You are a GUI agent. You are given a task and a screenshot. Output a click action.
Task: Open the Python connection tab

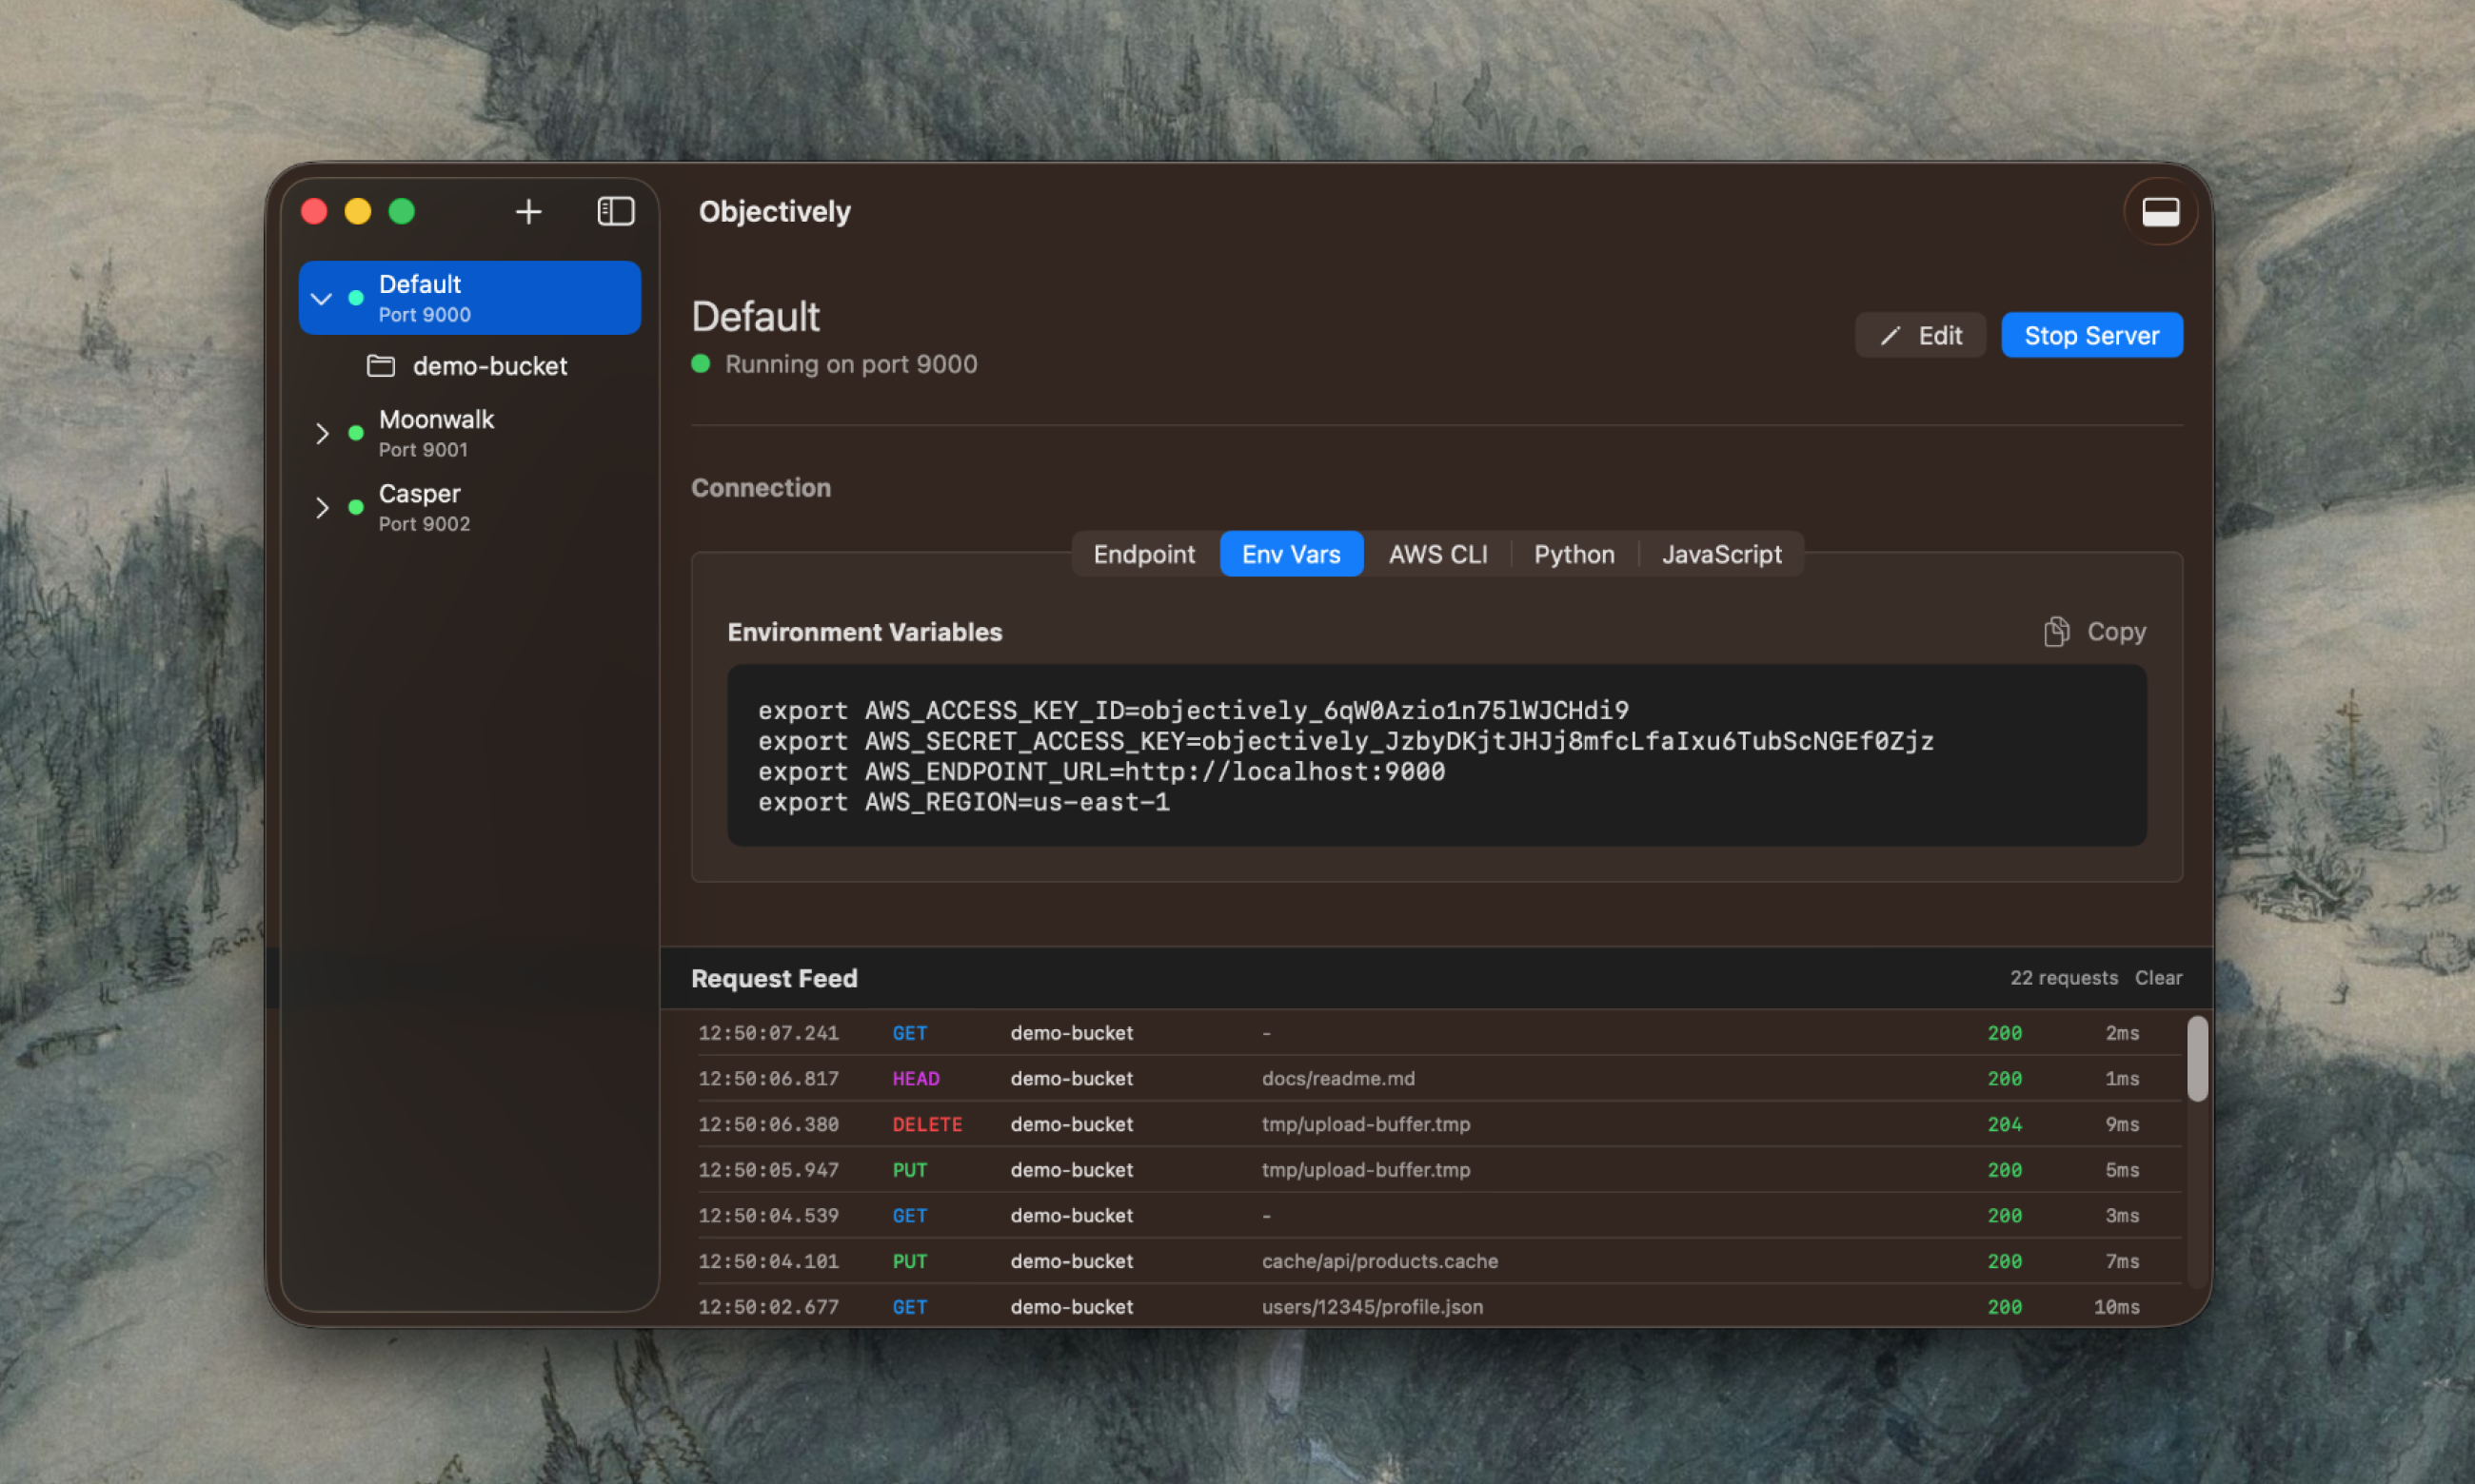point(1573,553)
